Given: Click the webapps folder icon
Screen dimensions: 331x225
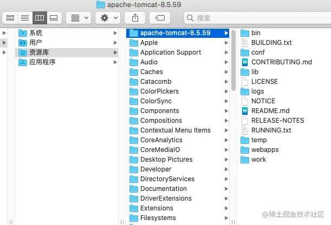Looking at the screenshot, I should (245, 150).
